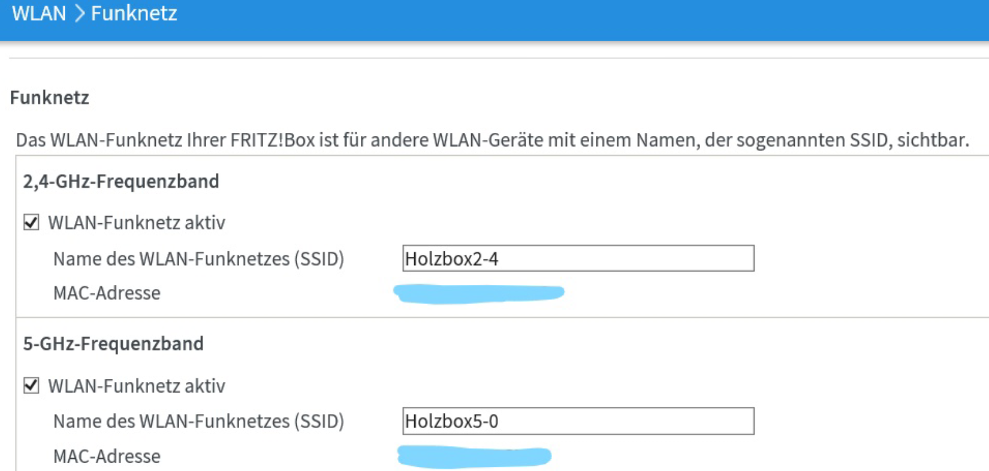Focus the SSID field containing Holzbox2-4
The image size is (989, 471).
pos(578,259)
